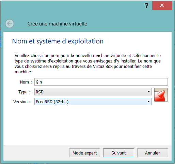The image size is (175, 164).
Task: Open help with the question mark icon
Action: click(x=146, y=5)
